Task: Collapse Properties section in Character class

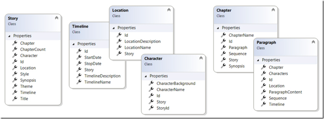Action: click(146, 76)
